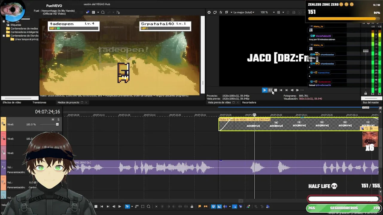Toggle auto ripple icon
The image size is (383, 215).
pyautogui.click(x=225, y=206)
